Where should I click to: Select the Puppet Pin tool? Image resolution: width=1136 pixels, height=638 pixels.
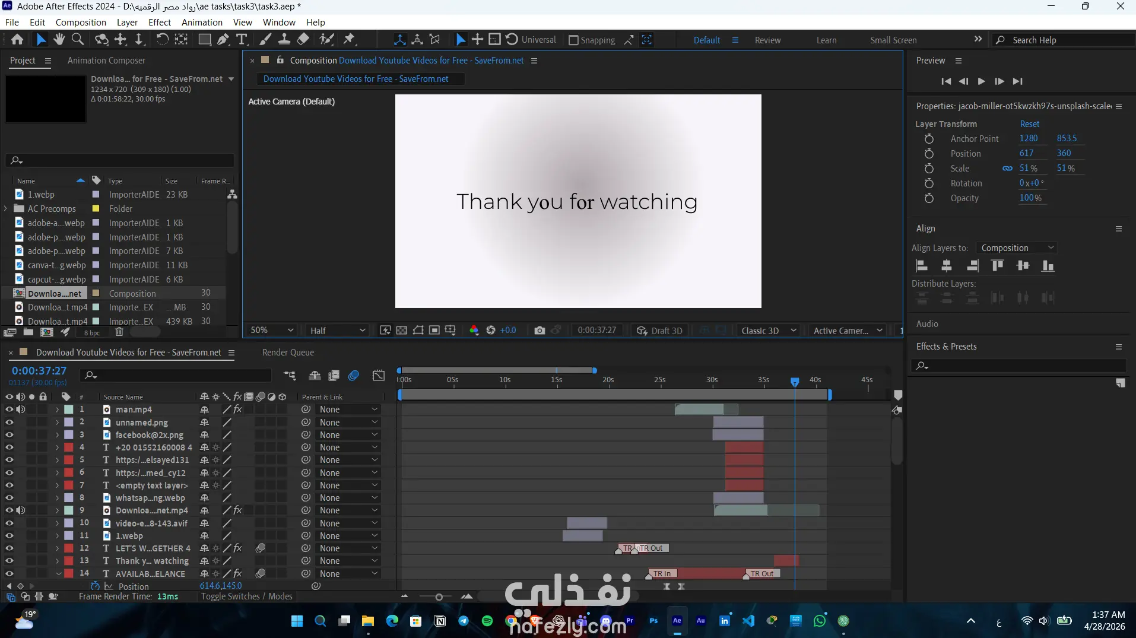350,40
